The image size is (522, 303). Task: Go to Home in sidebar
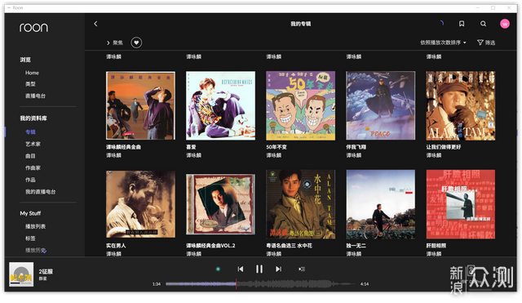pos(32,73)
